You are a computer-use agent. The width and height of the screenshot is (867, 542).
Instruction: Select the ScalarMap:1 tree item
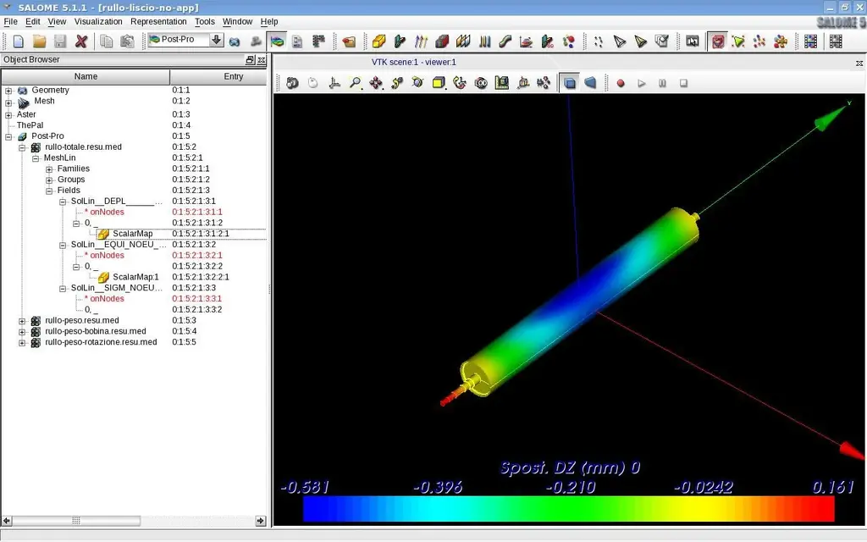click(x=135, y=277)
